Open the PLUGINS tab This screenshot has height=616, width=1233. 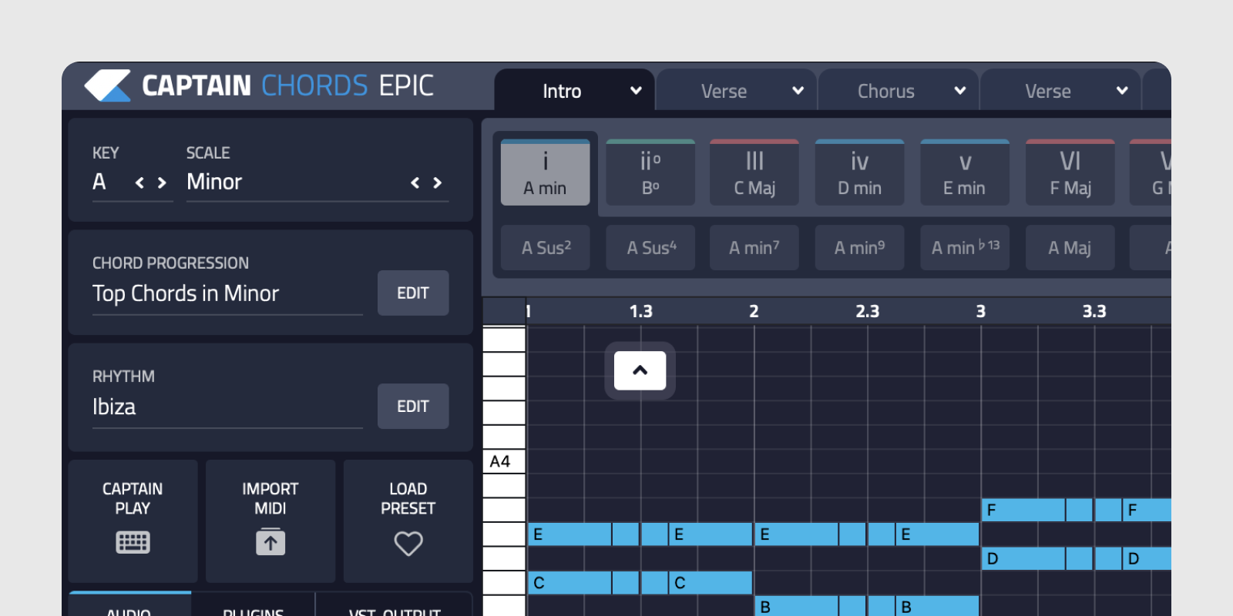254,605
